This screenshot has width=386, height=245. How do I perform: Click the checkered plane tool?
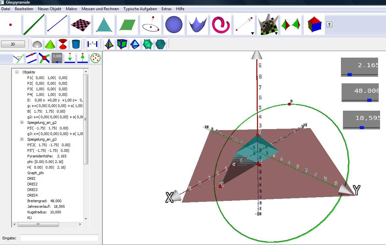pyautogui.click(x=80, y=25)
